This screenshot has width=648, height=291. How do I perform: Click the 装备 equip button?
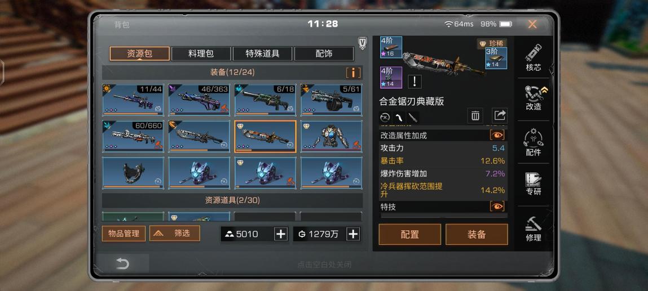477,235
